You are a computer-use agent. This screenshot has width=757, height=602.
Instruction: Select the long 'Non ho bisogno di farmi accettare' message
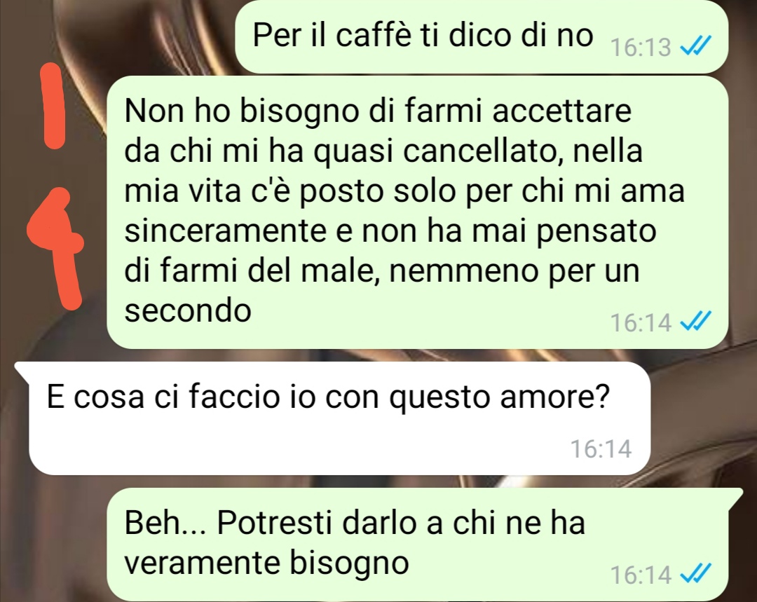pyautogui.click(x=417, y=212)
